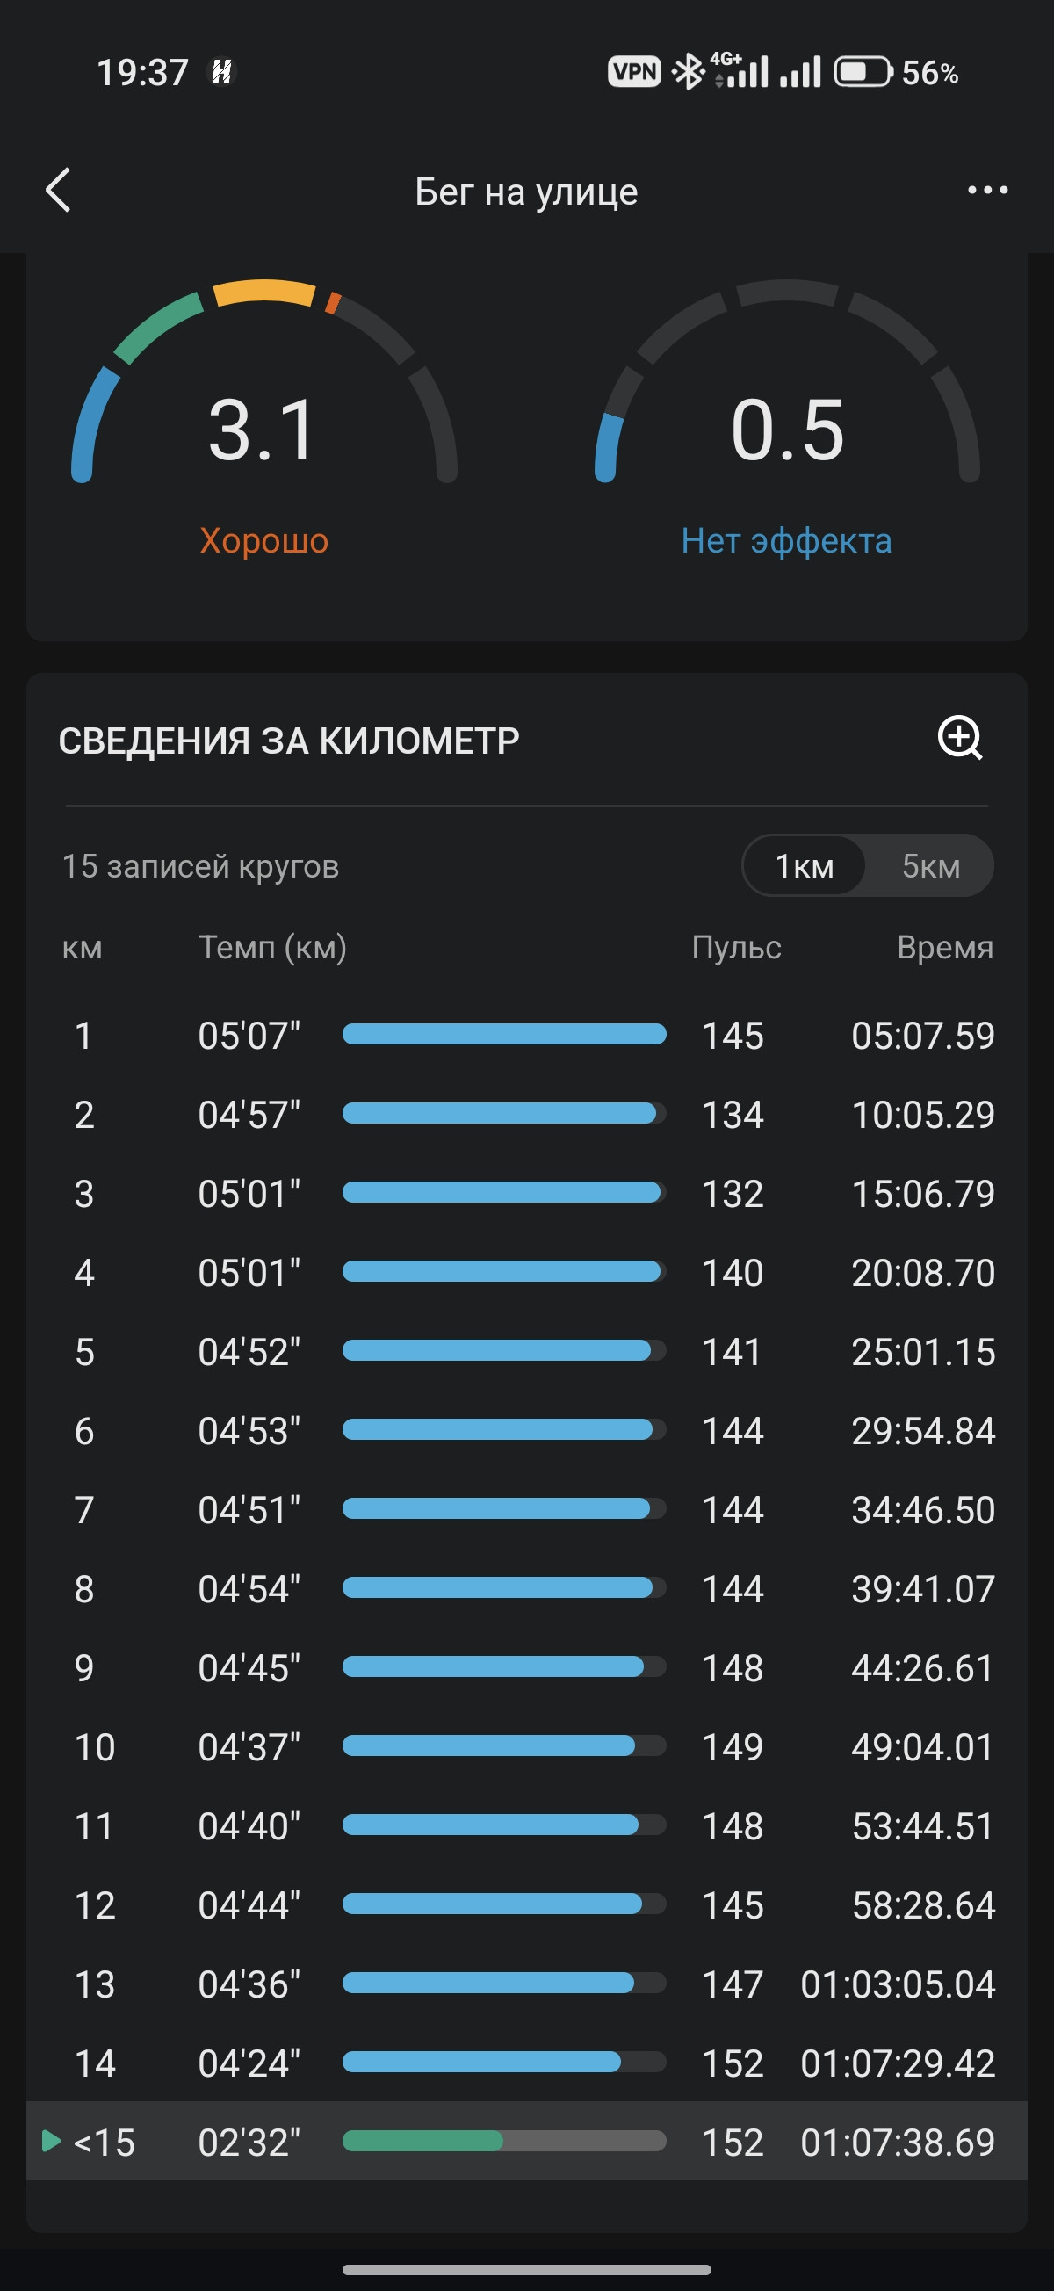Open the three-dot more options menu
This screenshot has height=2291, width=1054.
(987, 190)
